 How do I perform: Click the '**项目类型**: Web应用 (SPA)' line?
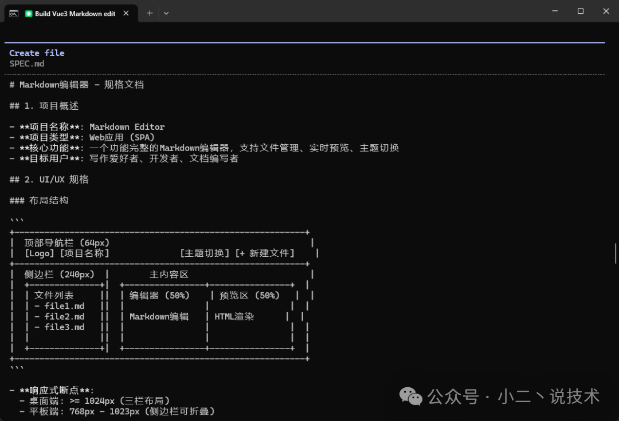point(82,137)
